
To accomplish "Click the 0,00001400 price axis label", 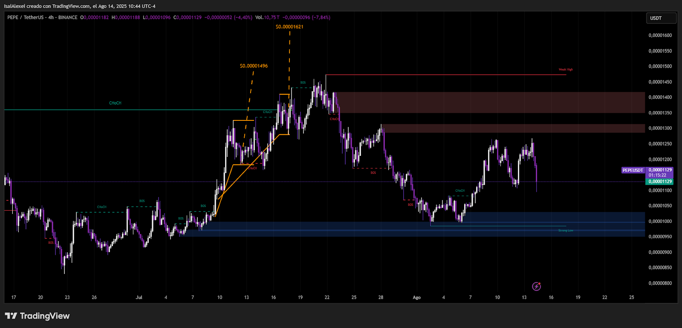I will click(660, 97).
